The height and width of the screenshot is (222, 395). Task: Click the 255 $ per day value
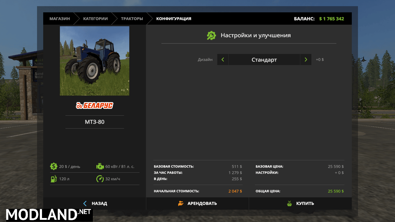click(x=237, y=179)
